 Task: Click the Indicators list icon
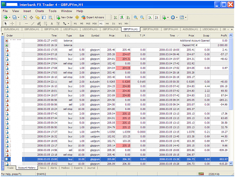pyautogui.click(x=164, y=17)
